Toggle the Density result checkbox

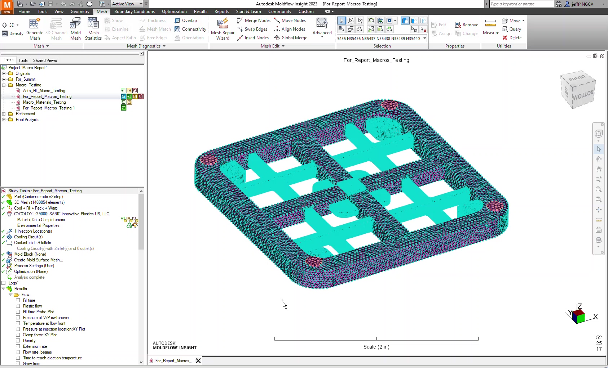(x=18, y=341)
